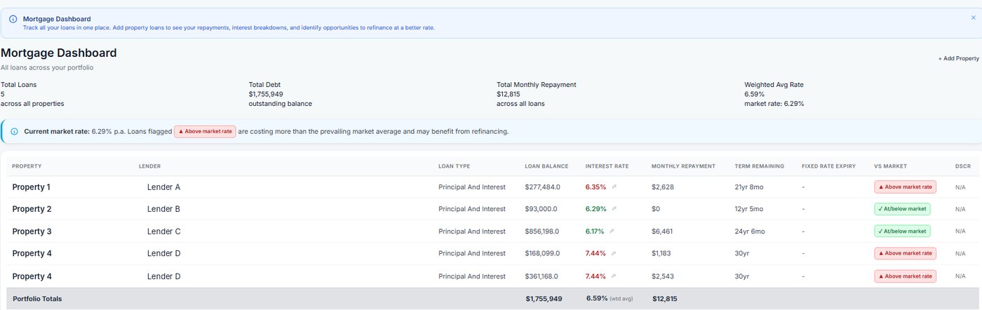Click the 21yr 8mo term remaining

749,187
